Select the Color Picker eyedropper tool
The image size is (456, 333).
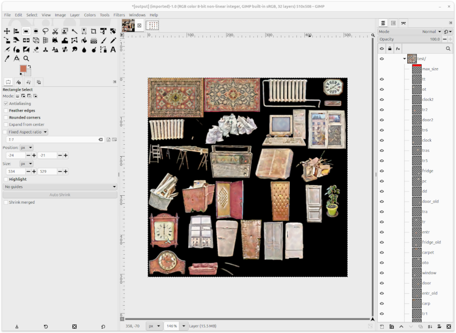[x=7, y=58]
